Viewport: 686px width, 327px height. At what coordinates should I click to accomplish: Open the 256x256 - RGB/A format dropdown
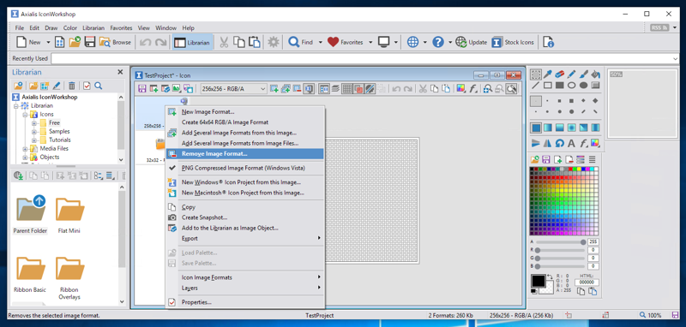[233, 89]
